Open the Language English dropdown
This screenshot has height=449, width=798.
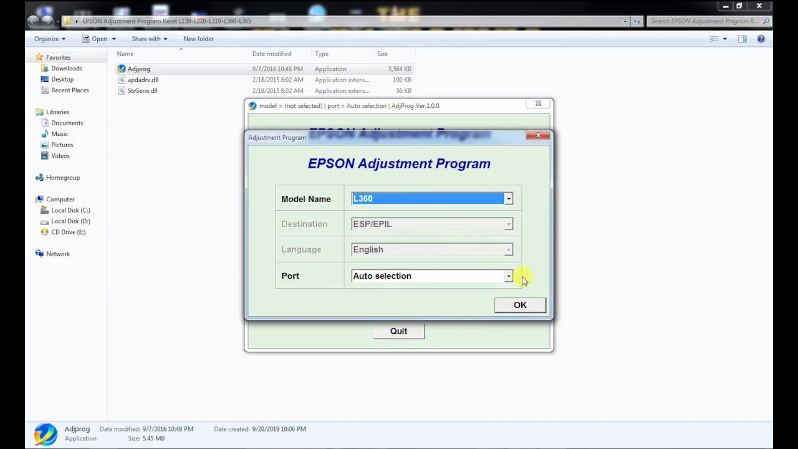click(x=431, y=249)
